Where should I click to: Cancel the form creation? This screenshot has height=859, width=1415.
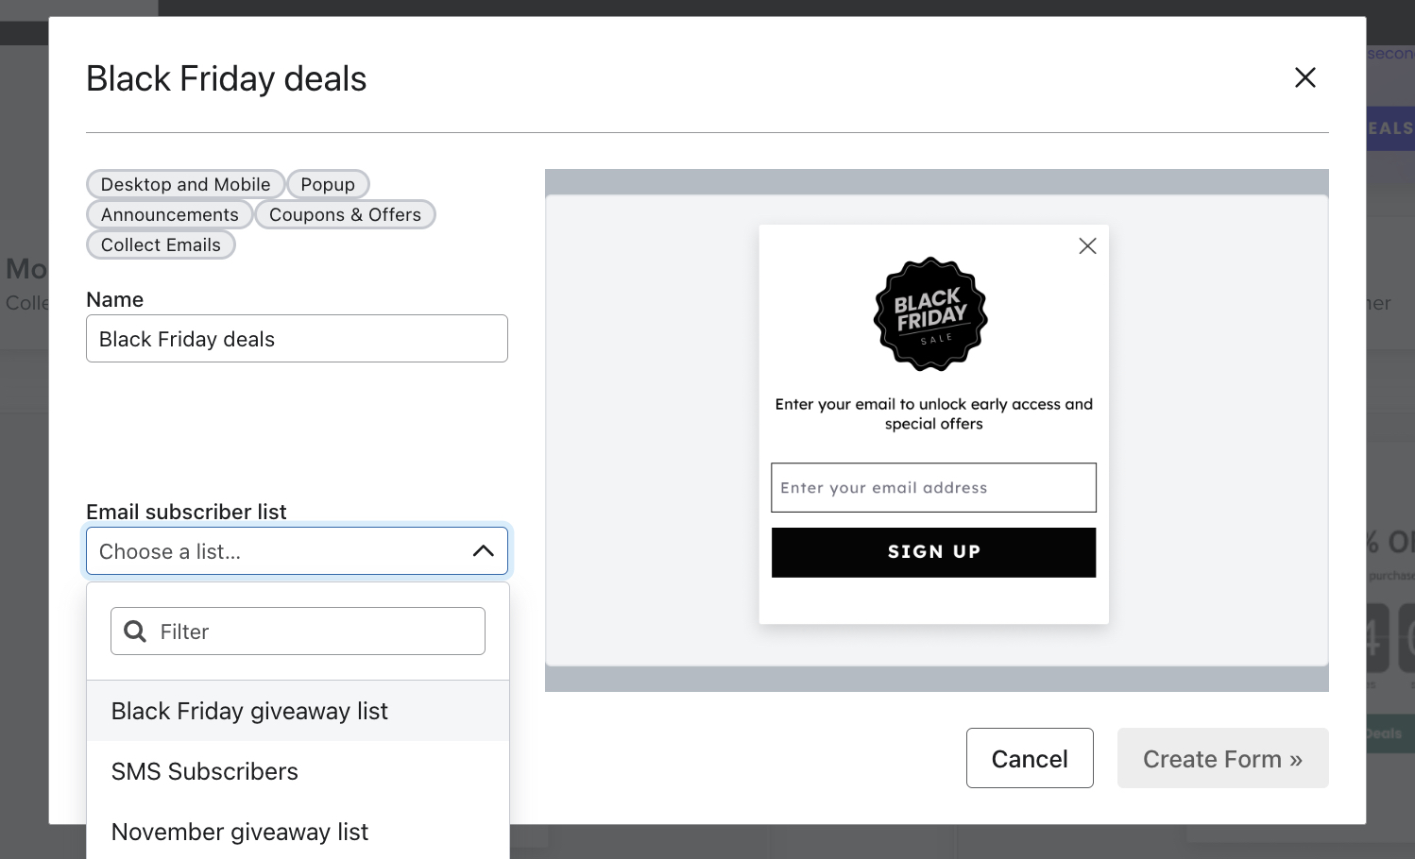1029,758
